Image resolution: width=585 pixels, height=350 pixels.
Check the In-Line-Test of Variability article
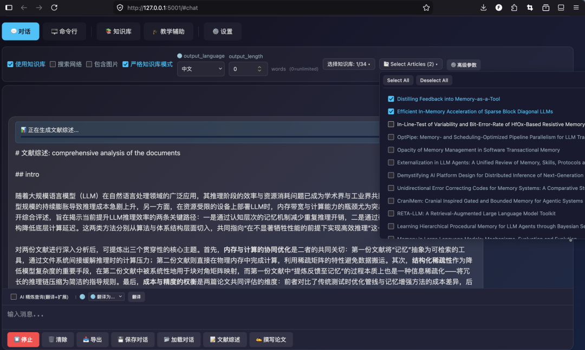pyautogui.click(x=391, y=124)
